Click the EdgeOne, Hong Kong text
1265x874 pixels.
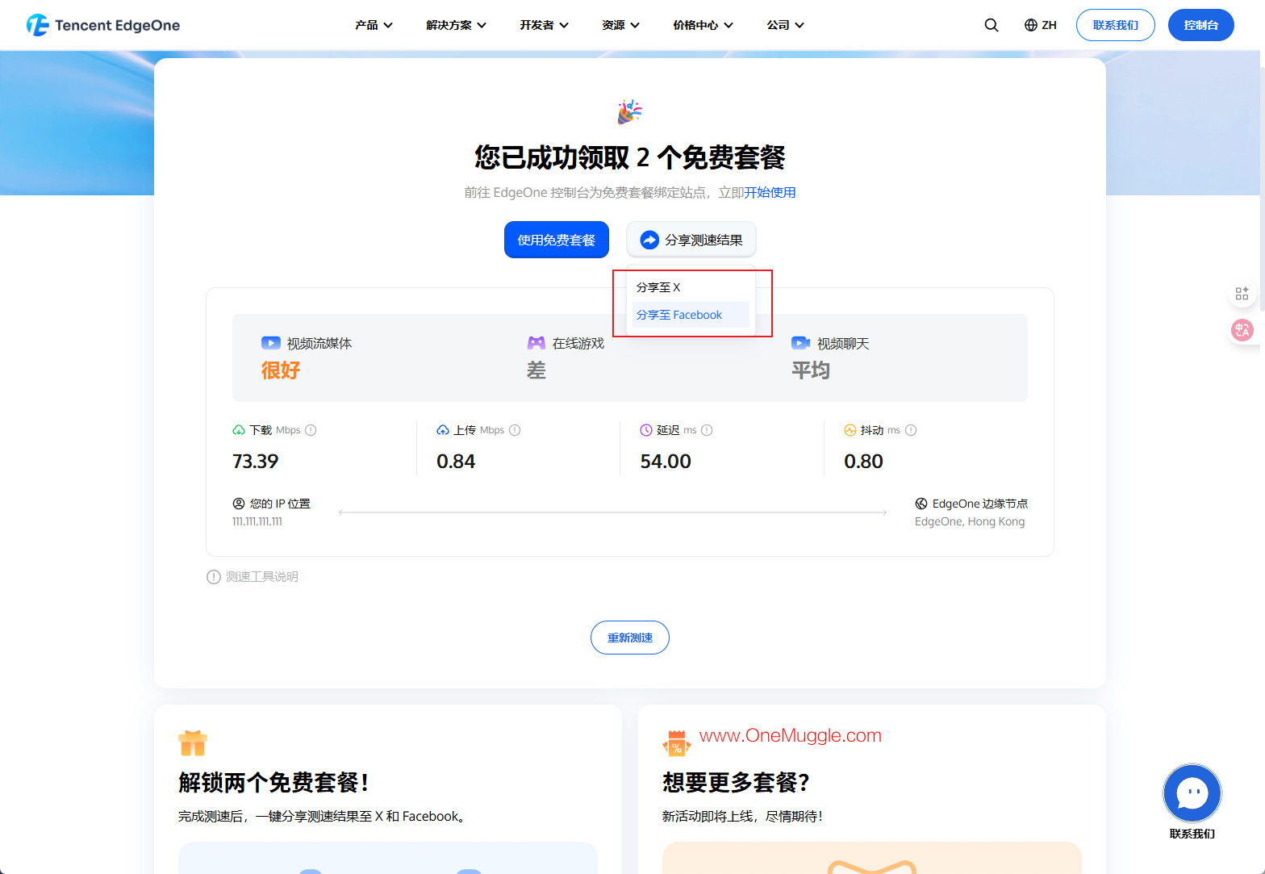click(970, 521)
